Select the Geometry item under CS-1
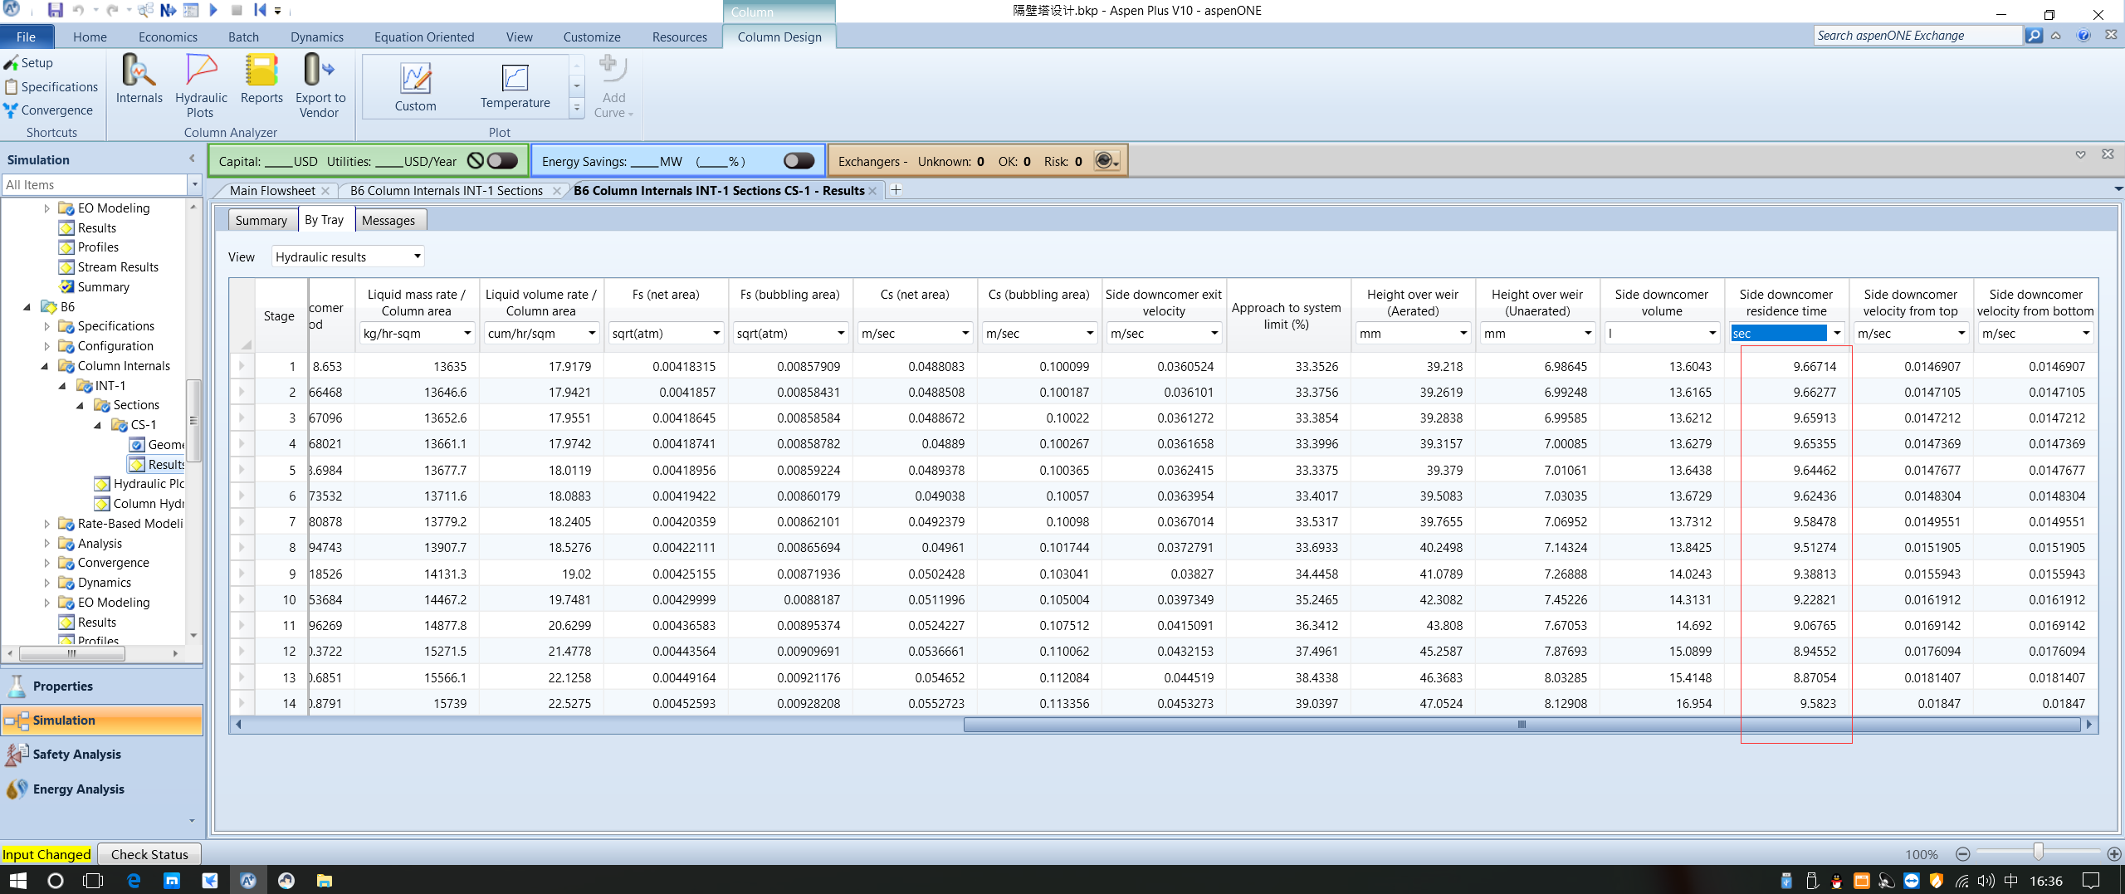The image size is (2125, 894). pos(158,445)
